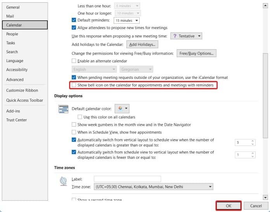
Task: Click the up arrow on the 5 calendars spinner
Action: pos(253,141)
